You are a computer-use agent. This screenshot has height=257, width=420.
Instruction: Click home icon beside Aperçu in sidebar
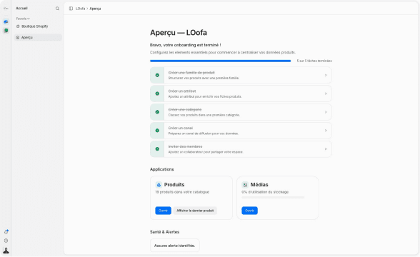click(x=18, y=37)
